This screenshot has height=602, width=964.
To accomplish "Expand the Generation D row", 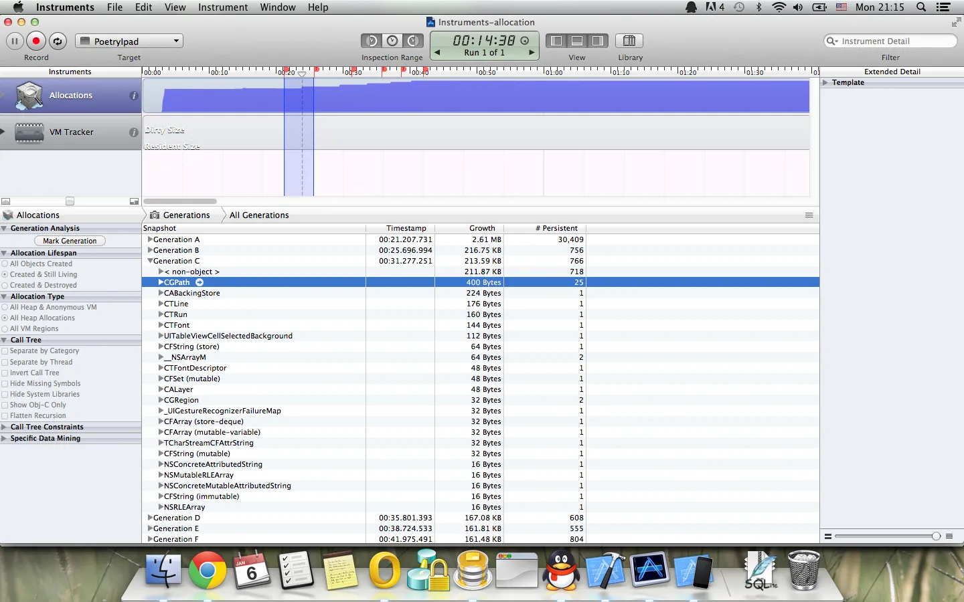I will point(150,518).
